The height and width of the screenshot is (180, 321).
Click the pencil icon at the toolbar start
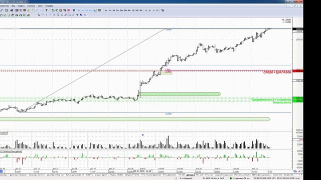click(1, 10)
